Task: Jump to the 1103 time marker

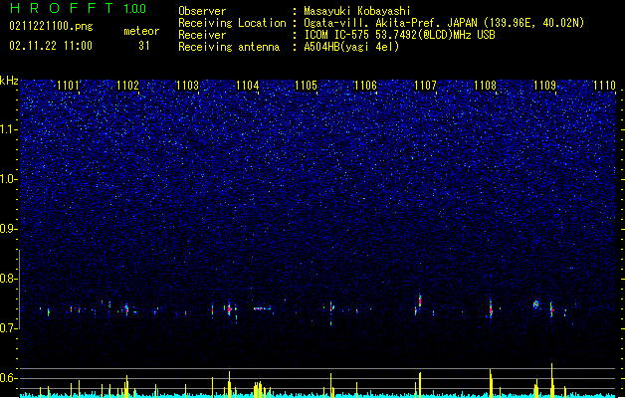Action: click(187, 86)
